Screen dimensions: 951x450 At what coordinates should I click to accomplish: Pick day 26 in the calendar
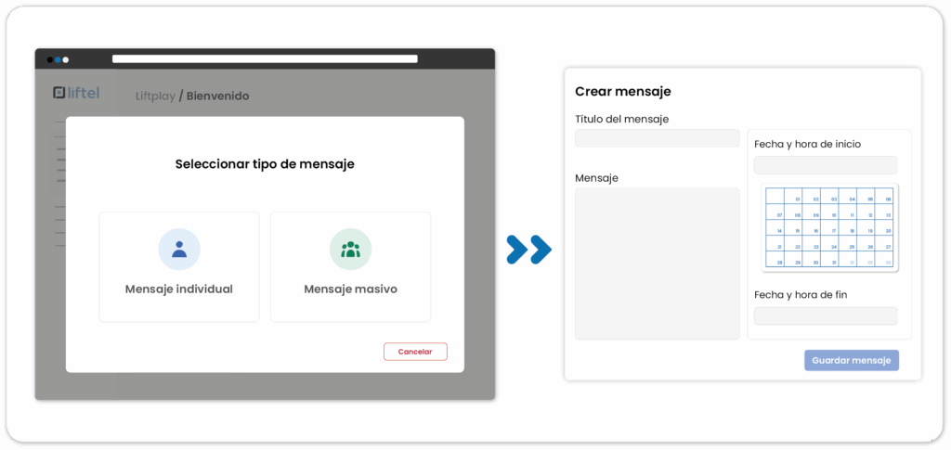tap(866, 243)
